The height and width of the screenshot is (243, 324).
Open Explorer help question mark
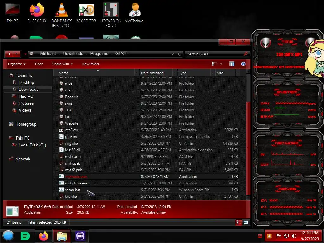pos(243,64)
